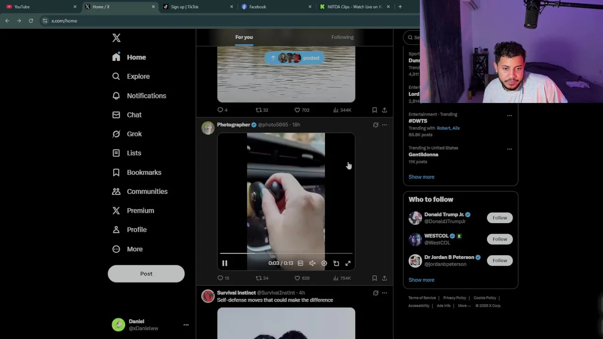This screenshot has height=339, width=603.
Task: Open Chat from the sidebar
Action: point(127,115)
